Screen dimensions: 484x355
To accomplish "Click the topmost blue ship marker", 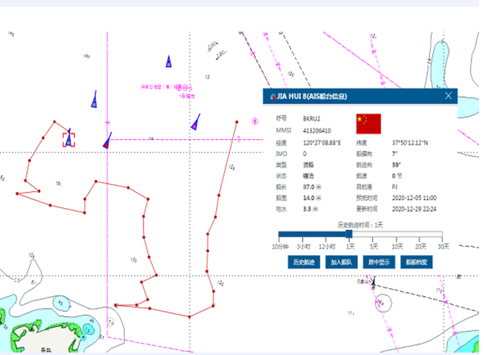I will point(168,61).
